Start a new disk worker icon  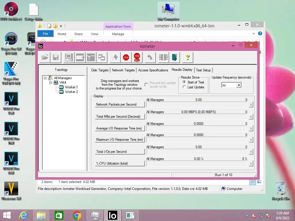pyautogui.click(x=80, y=57)
